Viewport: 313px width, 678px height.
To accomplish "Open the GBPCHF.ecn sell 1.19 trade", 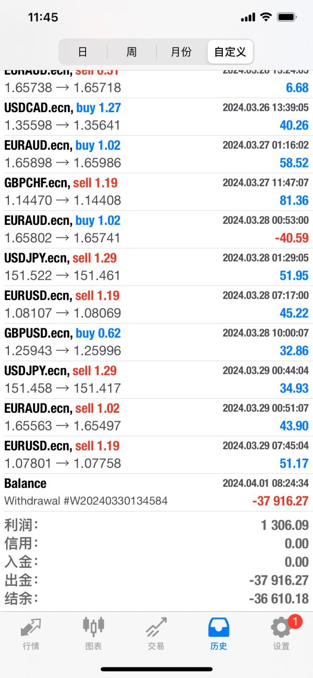I will point(156,192).
